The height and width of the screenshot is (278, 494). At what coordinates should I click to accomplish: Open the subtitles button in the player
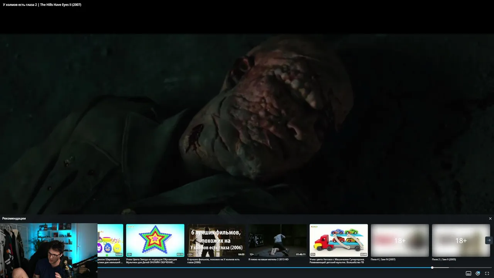(468, 273)
